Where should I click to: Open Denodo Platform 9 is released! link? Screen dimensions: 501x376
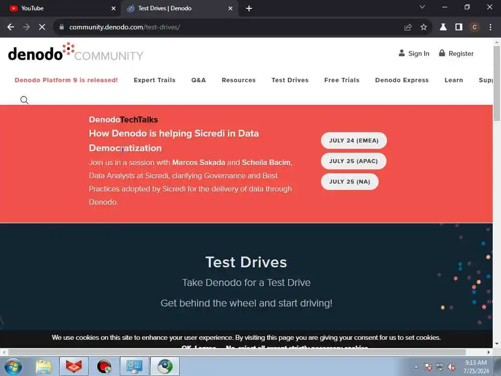point(66,80)
